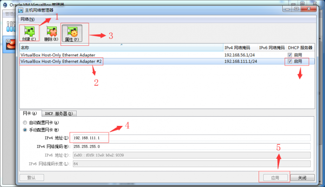The height and width of the screenshot is (187, 325).
Task: Toggle DHCP enable checkbox for first adapter
Action: point(290,55)
